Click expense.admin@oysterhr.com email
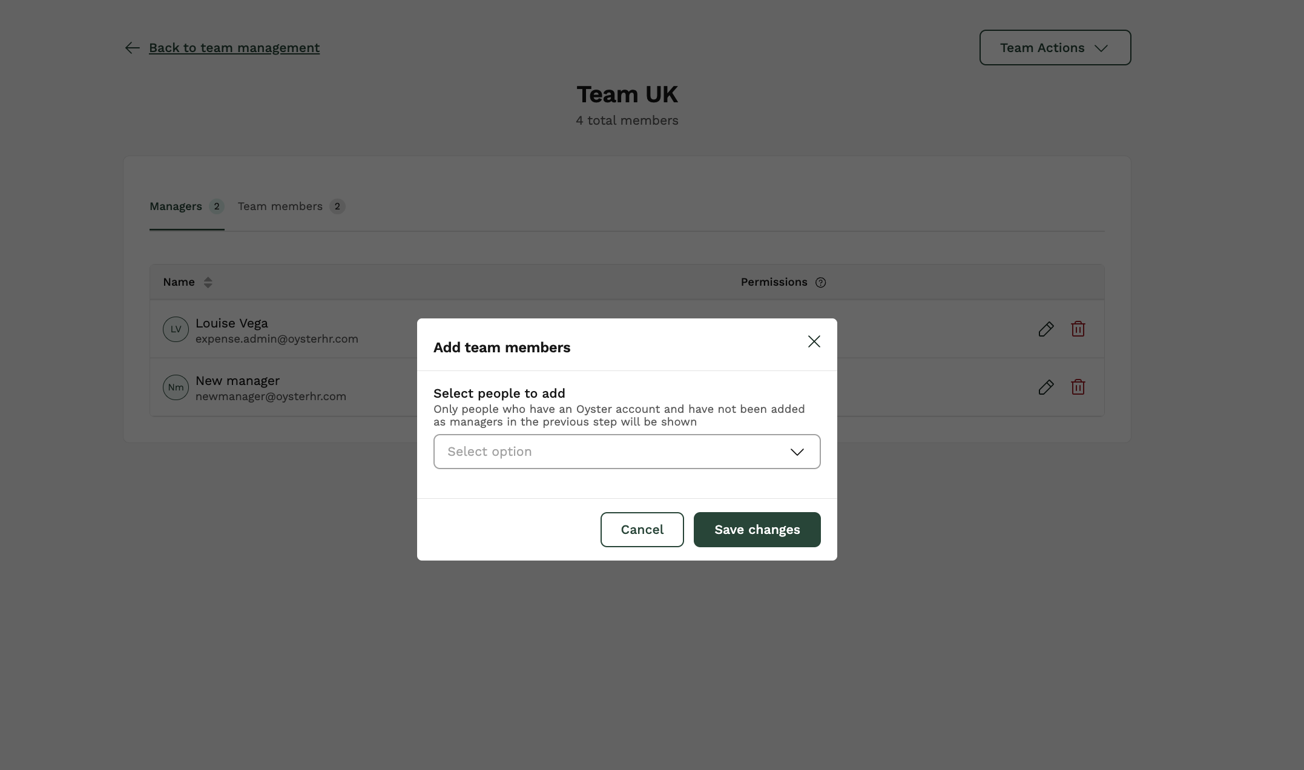 277,339
